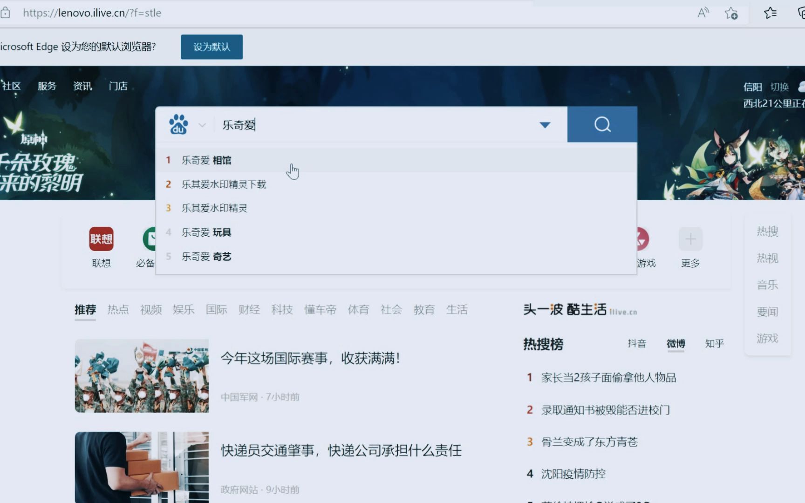Viewport: 805px width, 503px height.
Task: Open headline 今年这场国际赛事，收获满满!
Action: 310,358
